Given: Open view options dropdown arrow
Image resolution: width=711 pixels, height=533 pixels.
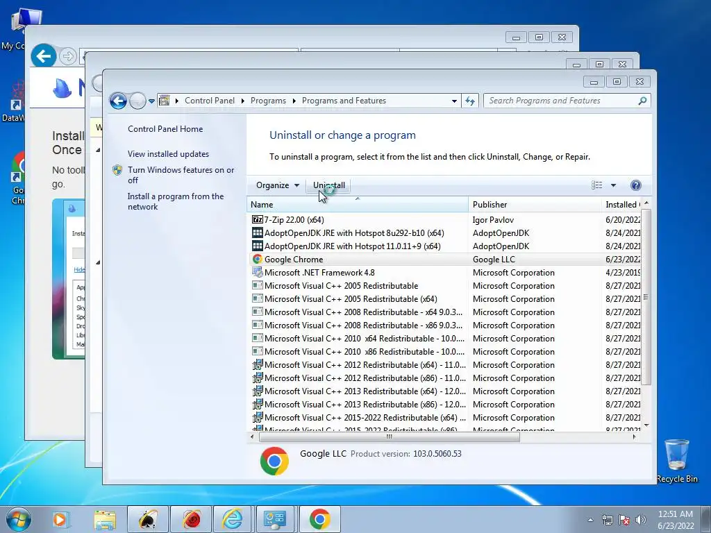Looking at the screenshot, I should pos(613,185).
